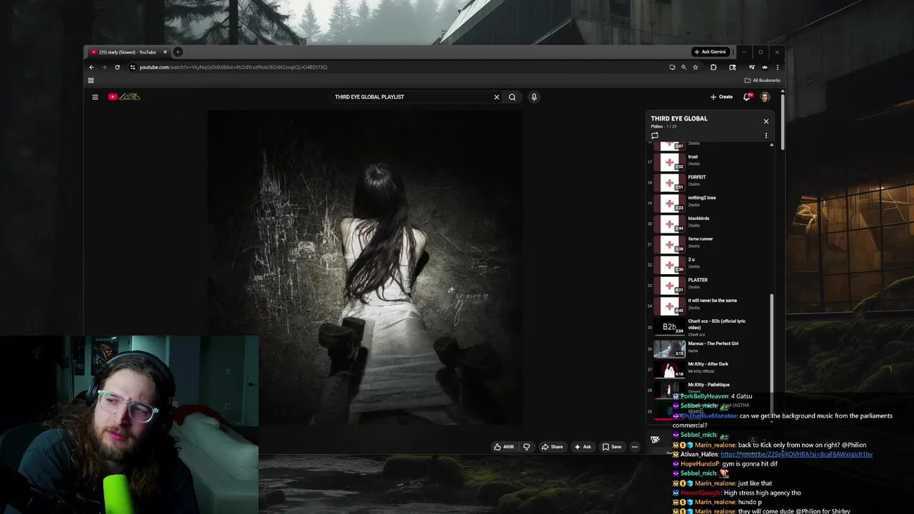The width and height of the screenshot is (914, 514).
Task: Toggle playlist loop button
Action: (655, 136)
